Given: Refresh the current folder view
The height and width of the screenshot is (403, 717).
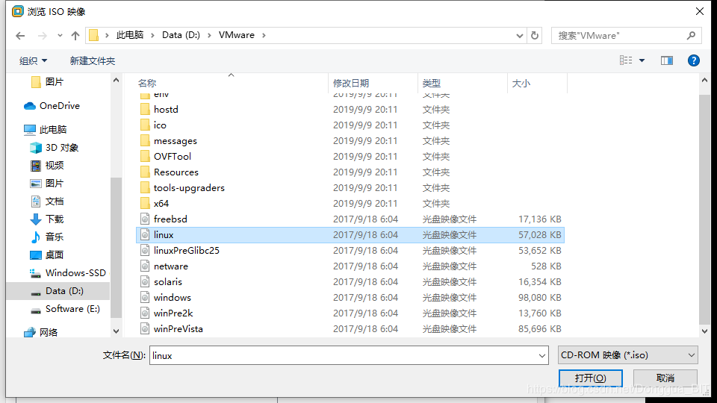Looking at the screenshot, I should point(535,36).
